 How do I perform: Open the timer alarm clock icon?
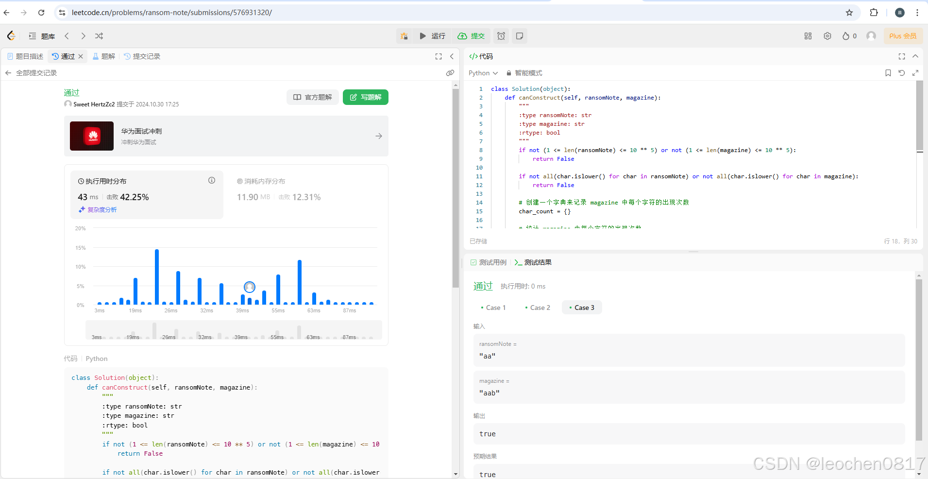coord(501,36)
